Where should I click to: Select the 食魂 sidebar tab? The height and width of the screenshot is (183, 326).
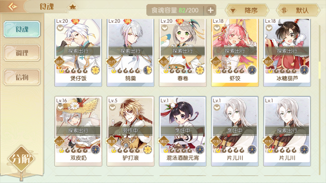tap(22, 29)
